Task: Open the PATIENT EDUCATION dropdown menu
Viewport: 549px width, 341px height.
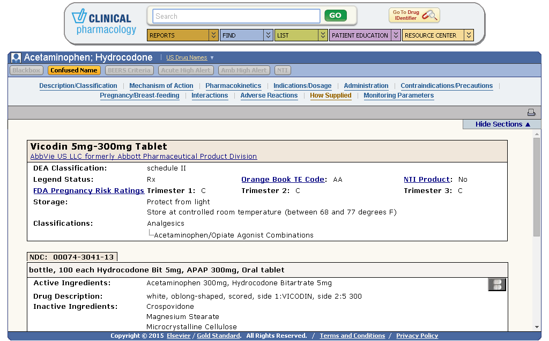Action: click(365, 35)
